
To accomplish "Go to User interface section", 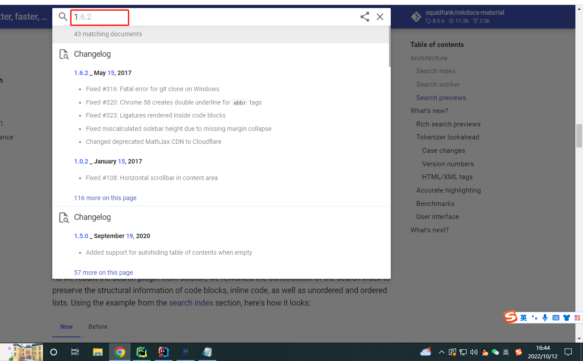I will click(437, 217).
